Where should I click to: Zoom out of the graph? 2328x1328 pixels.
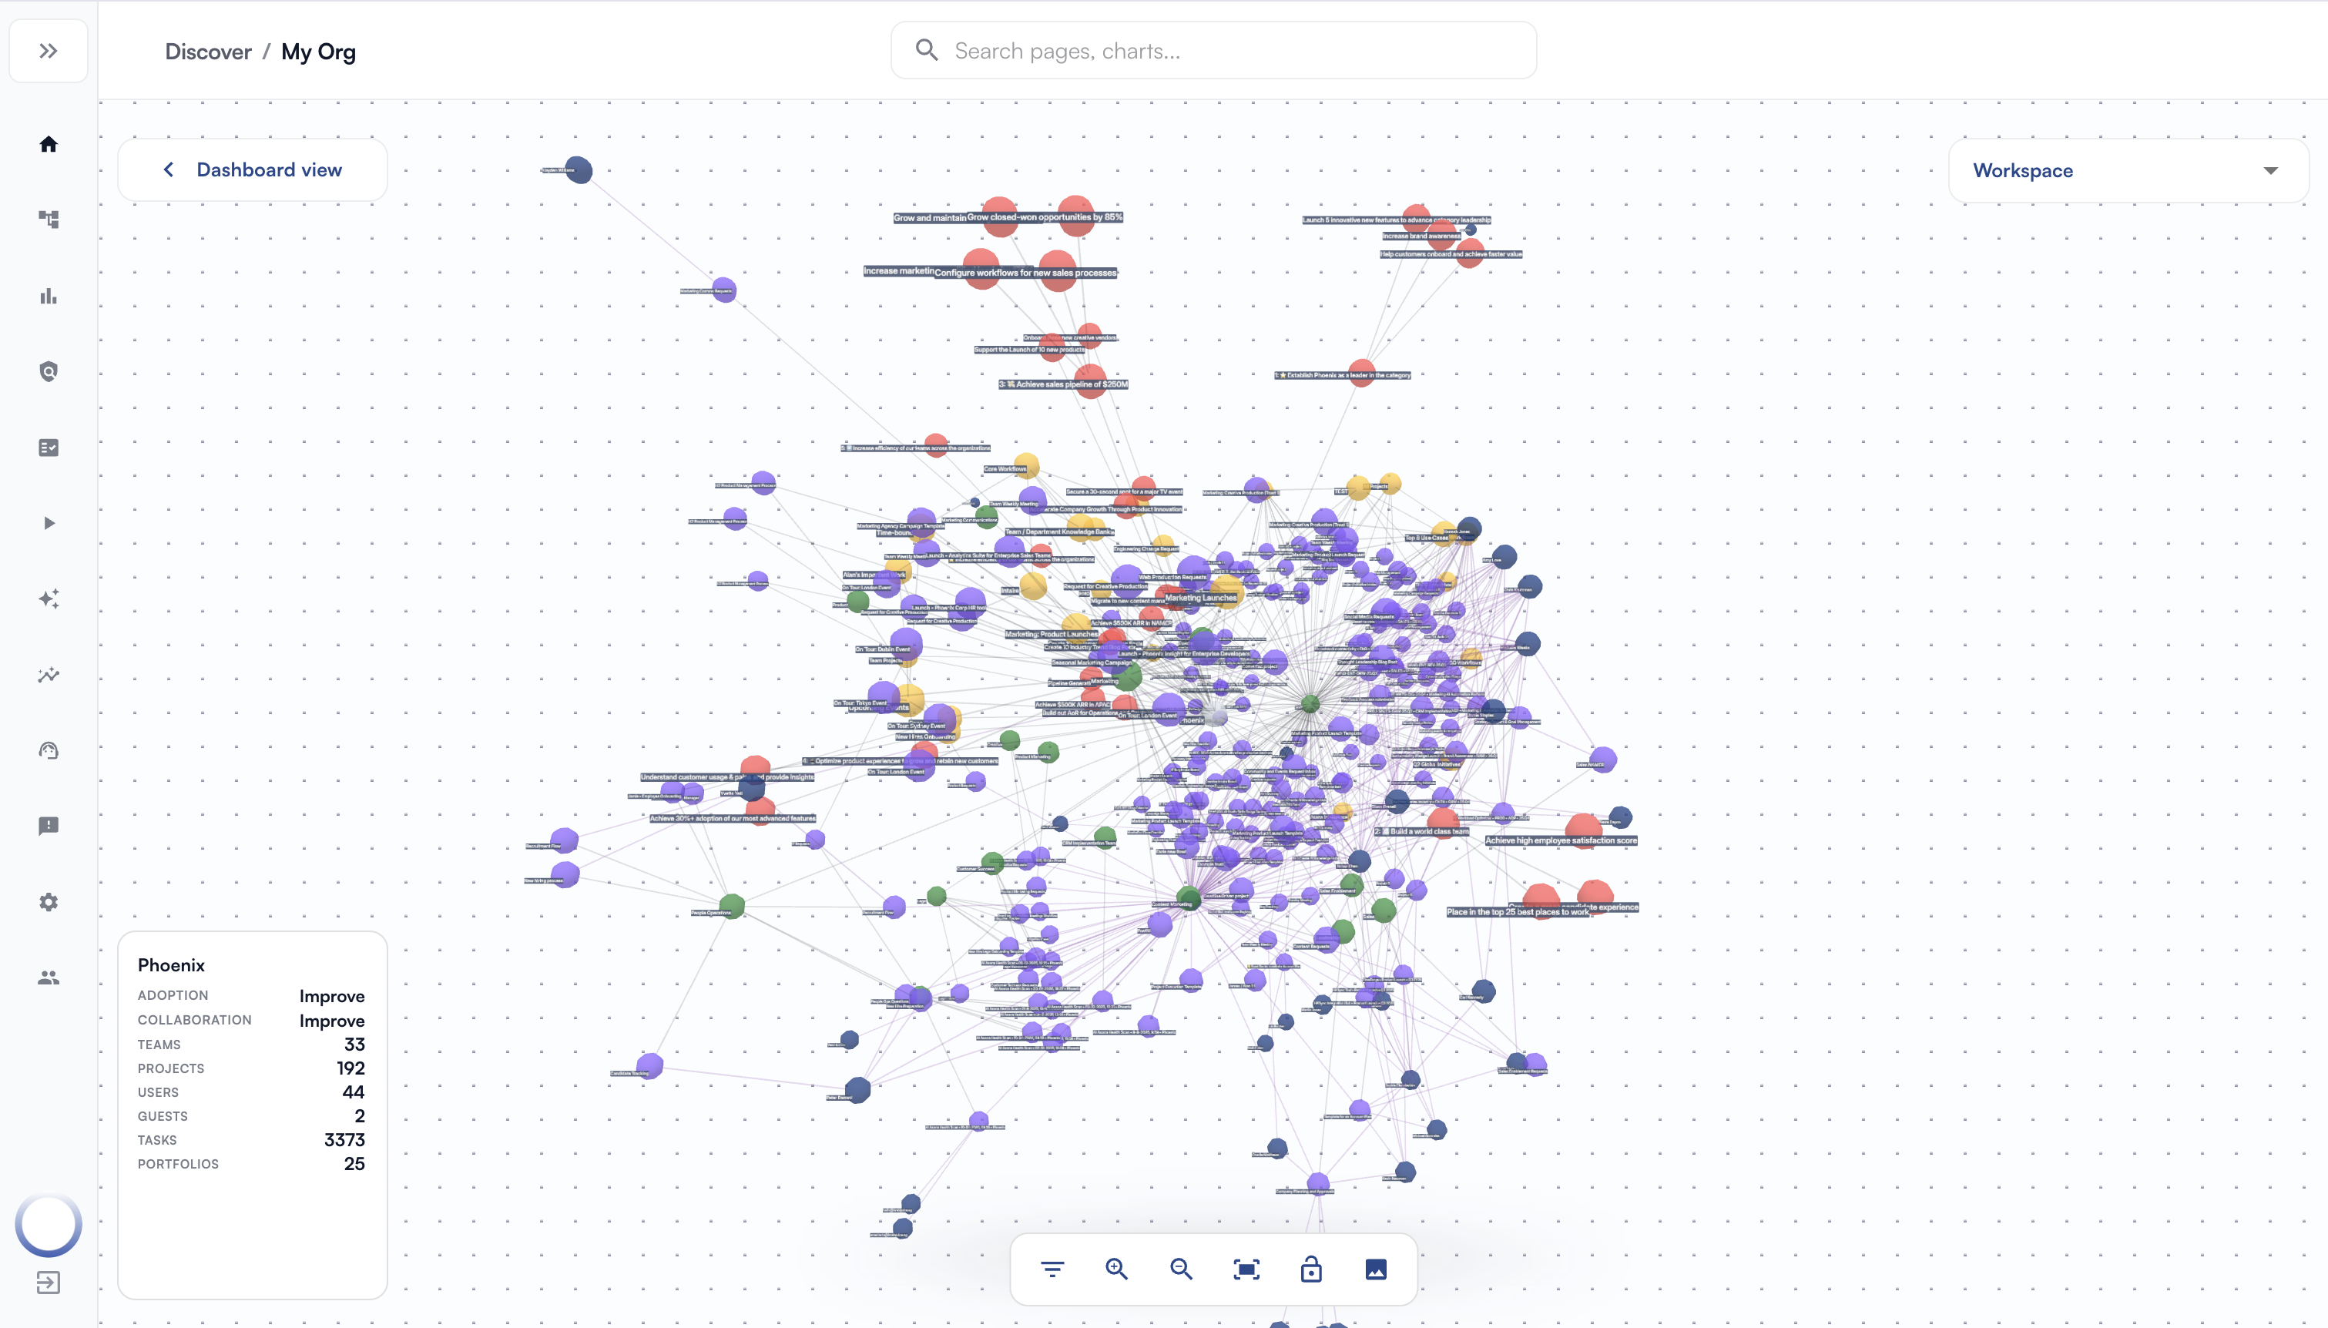pos(1182,1269)
